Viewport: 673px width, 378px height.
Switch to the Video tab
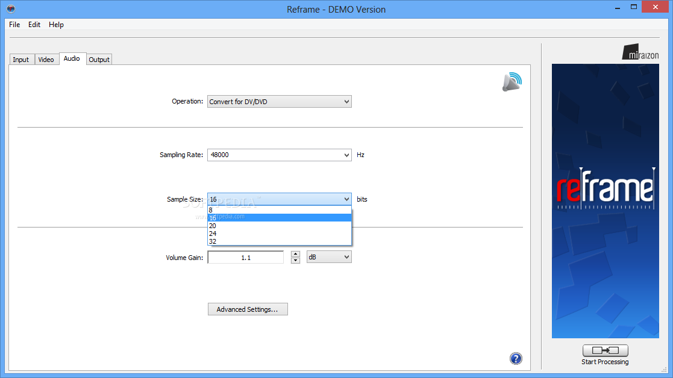click(x=46, y=60)
